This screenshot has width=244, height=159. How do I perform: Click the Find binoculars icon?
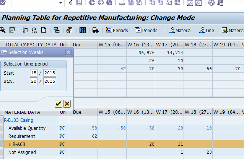pyautogui.click(x=130, y=3)
